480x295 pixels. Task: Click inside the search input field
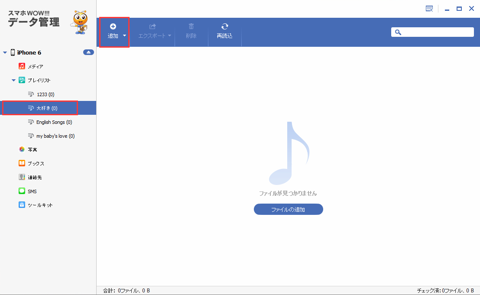point(433,32)
